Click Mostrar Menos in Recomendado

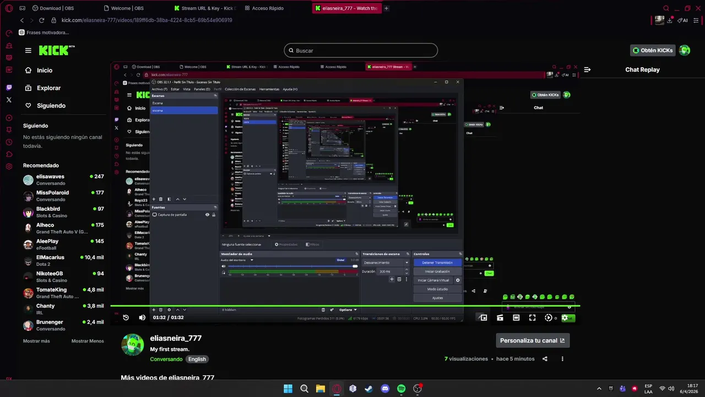pyautogui.click(x=88, y=341)
